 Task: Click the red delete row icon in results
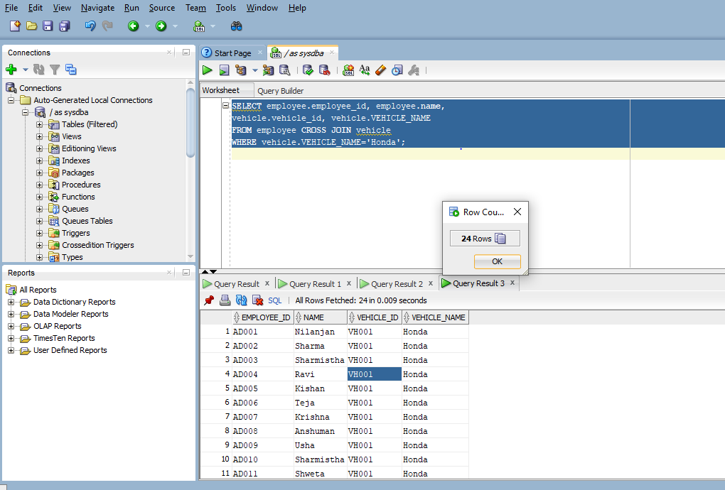(257, 300)
